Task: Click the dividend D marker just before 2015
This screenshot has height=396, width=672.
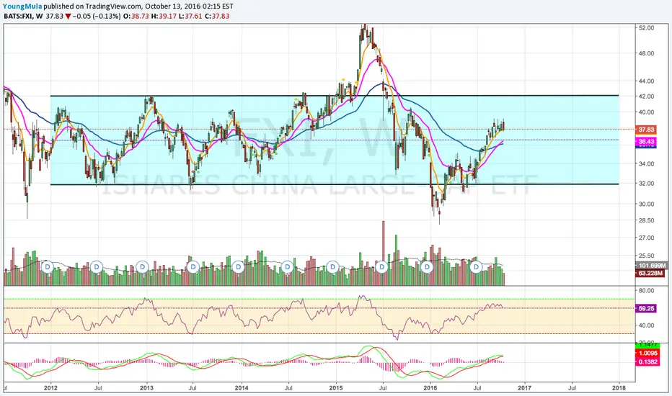Action: [x=332, y=267]
